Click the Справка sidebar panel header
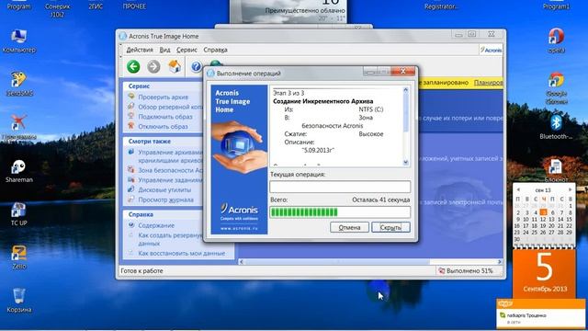 pos(164,214)
